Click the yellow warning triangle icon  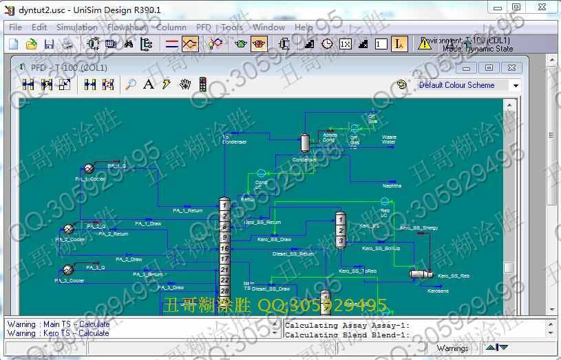pyautogui.click(x=425, y=44)
